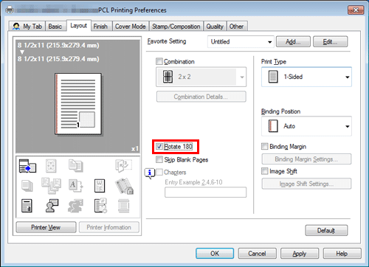Restore settings with the Default button
Screen dimensions: 369x267
326,231
